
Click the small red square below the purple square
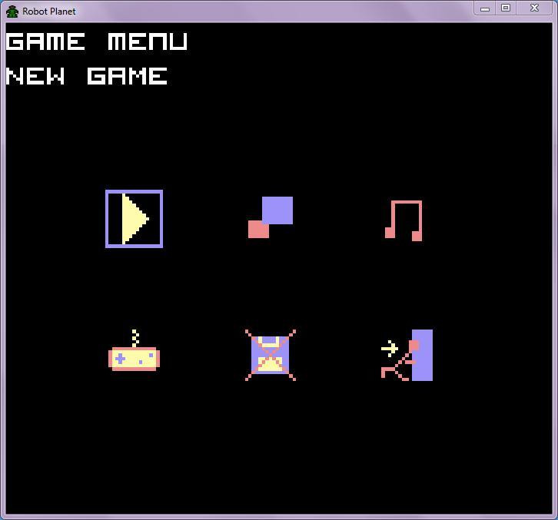coord(258,230)
